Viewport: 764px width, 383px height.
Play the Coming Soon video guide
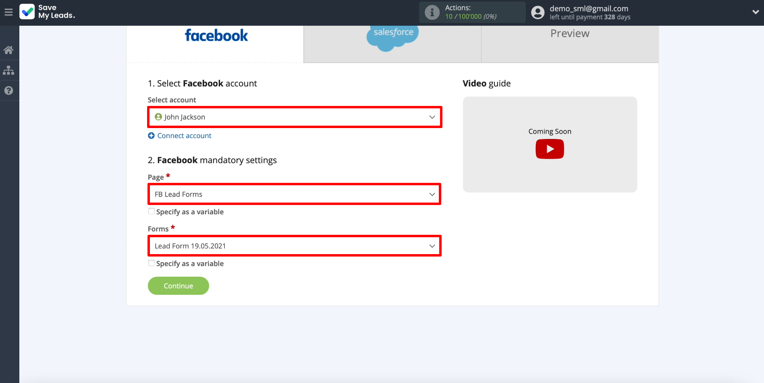[550, 149]
